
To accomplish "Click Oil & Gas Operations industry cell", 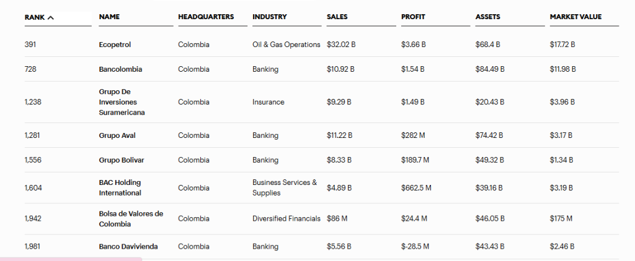I will pyautogui.click(x=286, y=45).
